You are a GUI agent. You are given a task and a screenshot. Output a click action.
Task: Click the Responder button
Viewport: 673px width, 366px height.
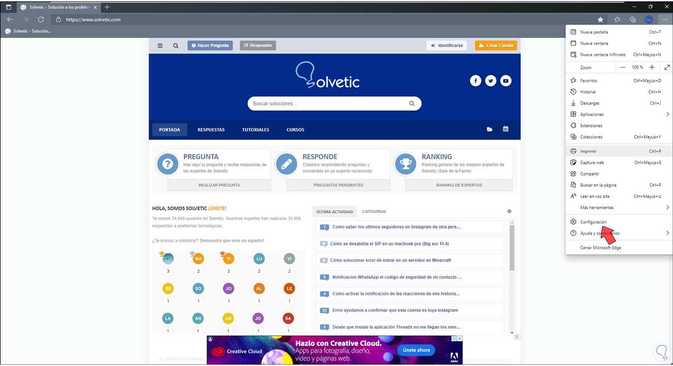[258, 46]
